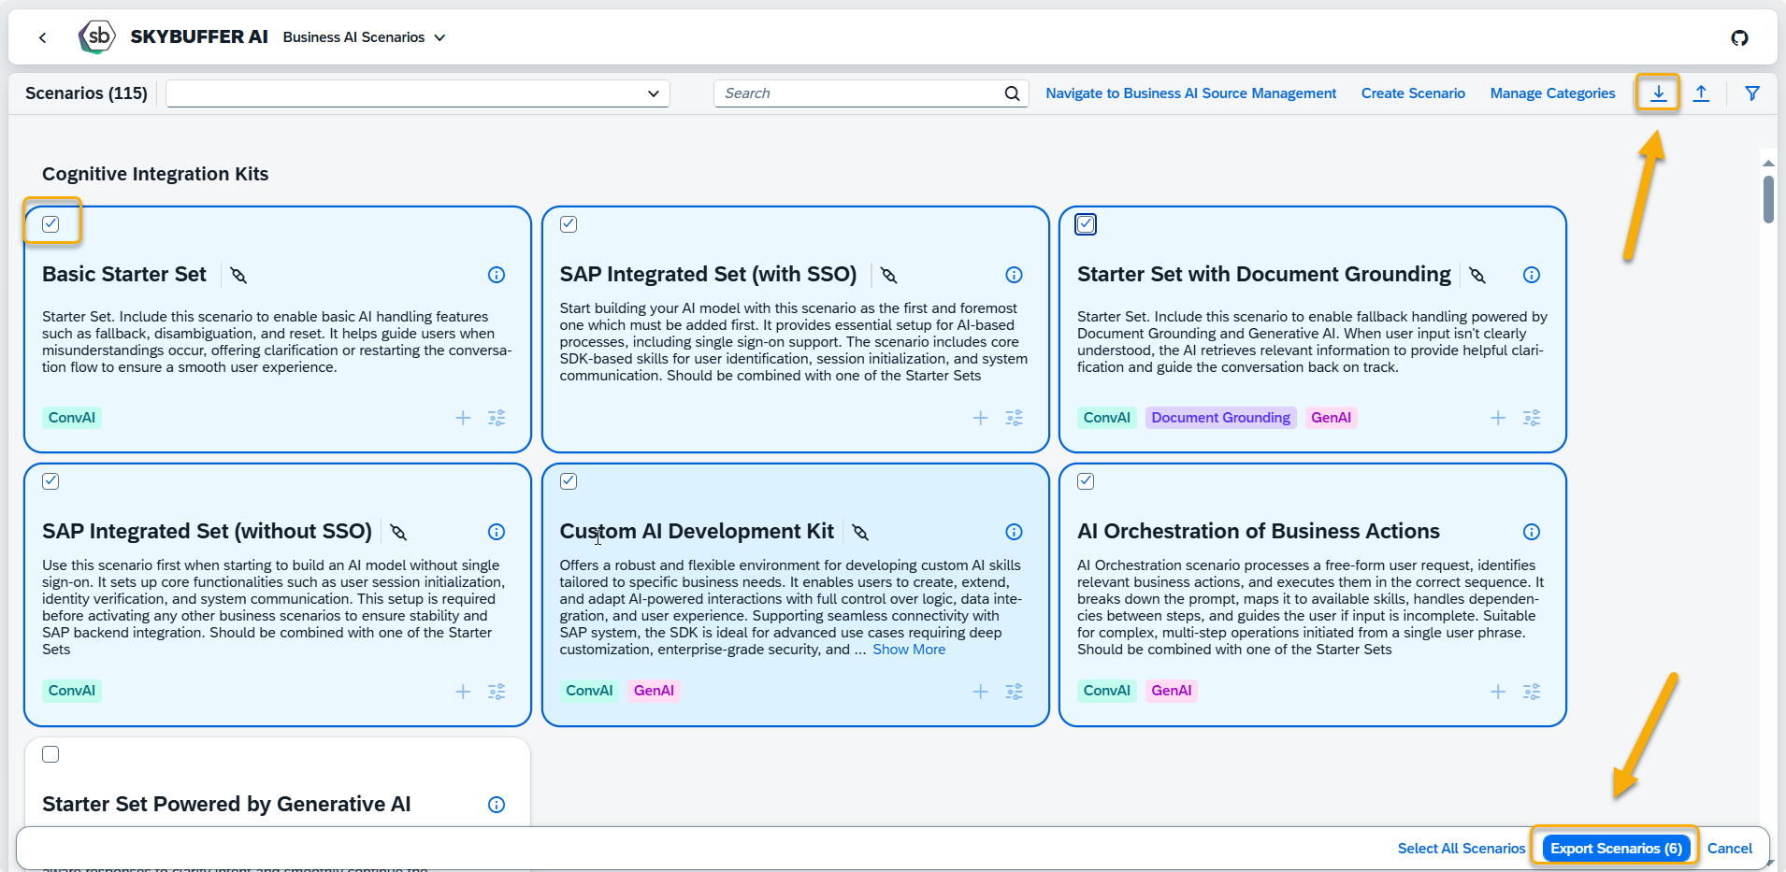Open info for Starter Set Powered by Generative AI
Image resolution: width=1786 pixels, height=872 pixels.
[x=497, y=805]
